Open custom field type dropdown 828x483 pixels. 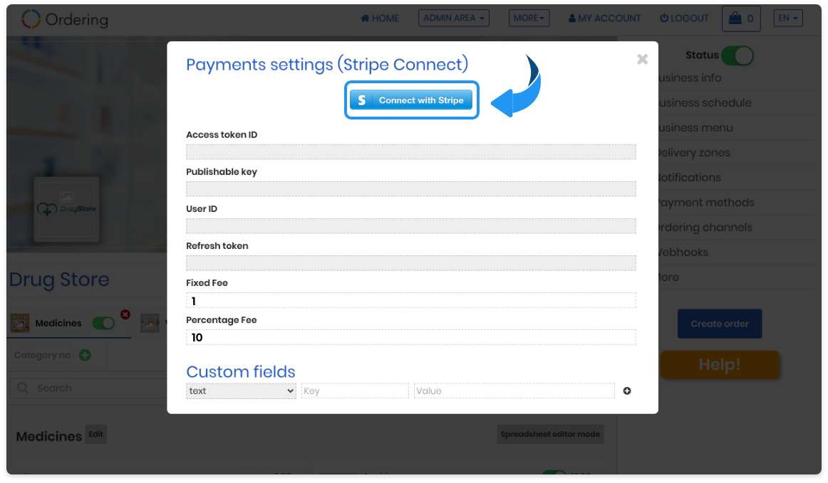point(241,391)
